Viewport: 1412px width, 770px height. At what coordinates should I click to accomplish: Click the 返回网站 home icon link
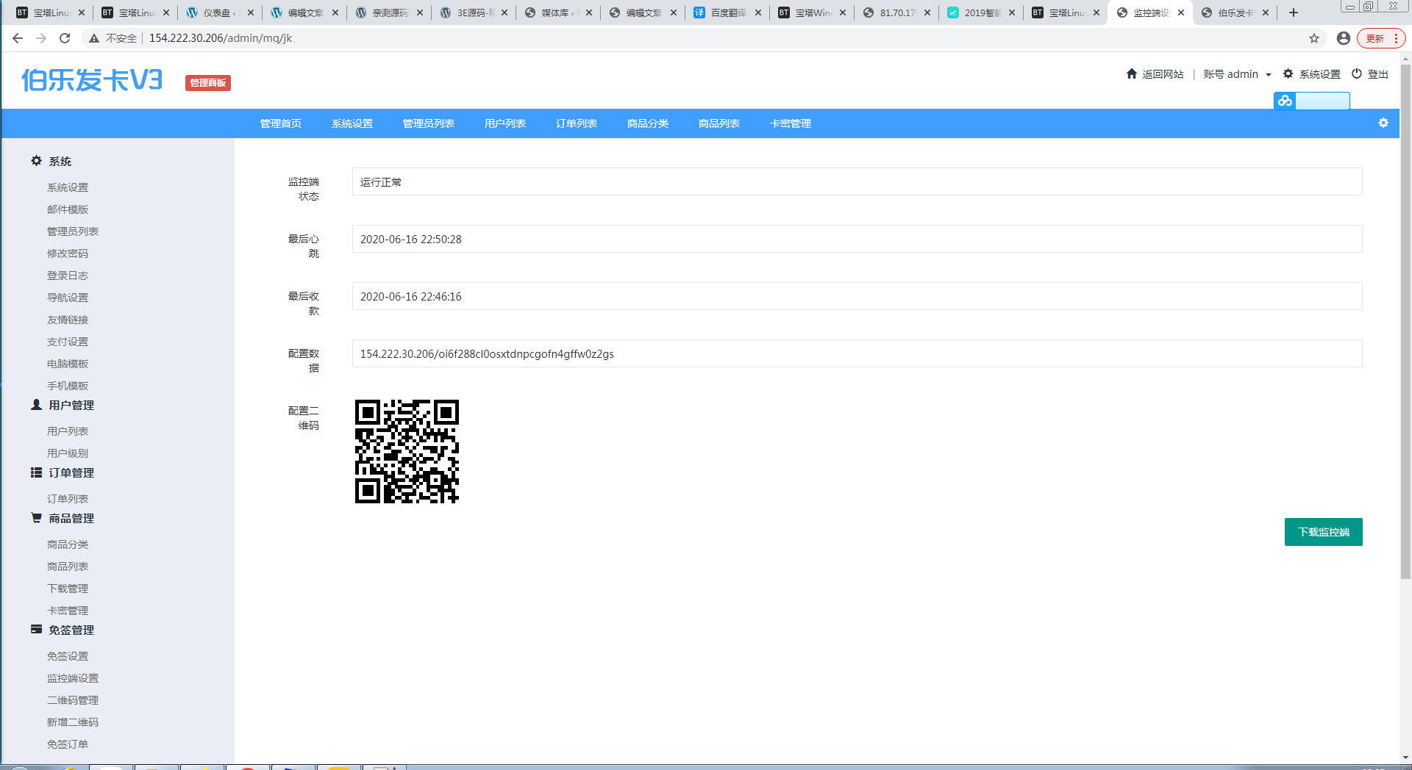[x=1155, y=74]
